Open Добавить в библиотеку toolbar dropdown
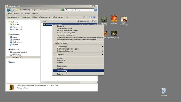Screen dimensions: 181x102 coord(41,17)
